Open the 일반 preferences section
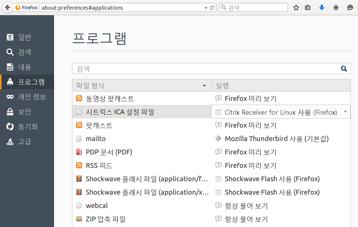358x227 pixels. pos(25,37)
